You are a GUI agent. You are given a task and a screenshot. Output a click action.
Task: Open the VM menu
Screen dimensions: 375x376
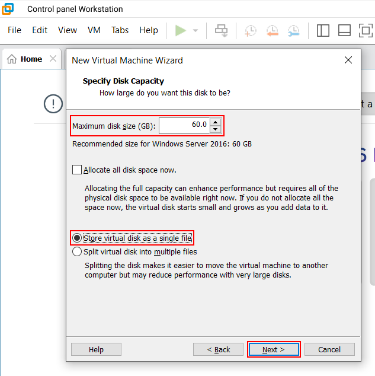tap(94, 30)
